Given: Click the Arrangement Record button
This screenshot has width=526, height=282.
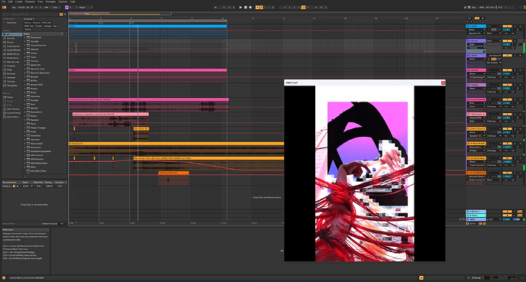Looking at the screenshot, I should coord(250,7).
